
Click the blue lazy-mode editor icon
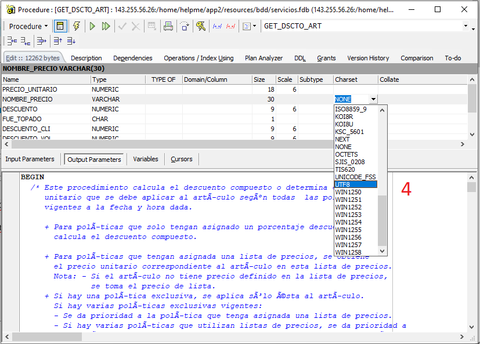(x=60, y=26)
